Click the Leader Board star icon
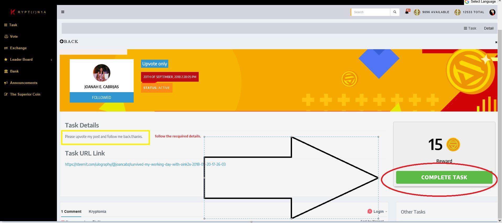The height and width of the screenshot is (223, 502). tap(6, 60)
